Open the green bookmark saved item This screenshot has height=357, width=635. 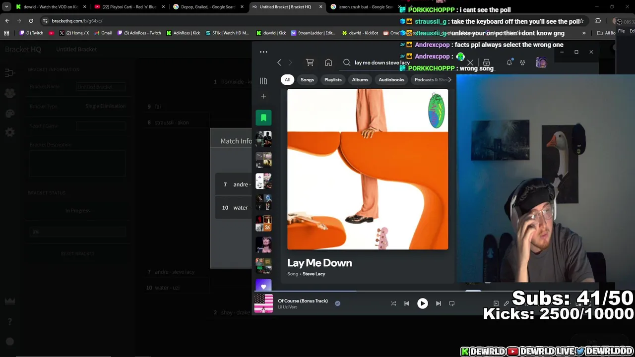pos(263,118)
